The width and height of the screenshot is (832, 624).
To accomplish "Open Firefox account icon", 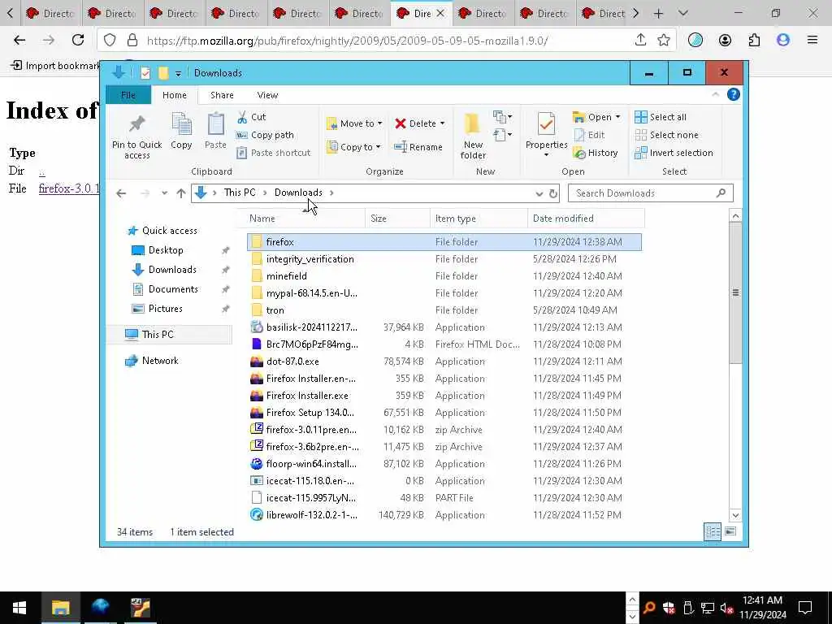I will (x=725, y=40).
